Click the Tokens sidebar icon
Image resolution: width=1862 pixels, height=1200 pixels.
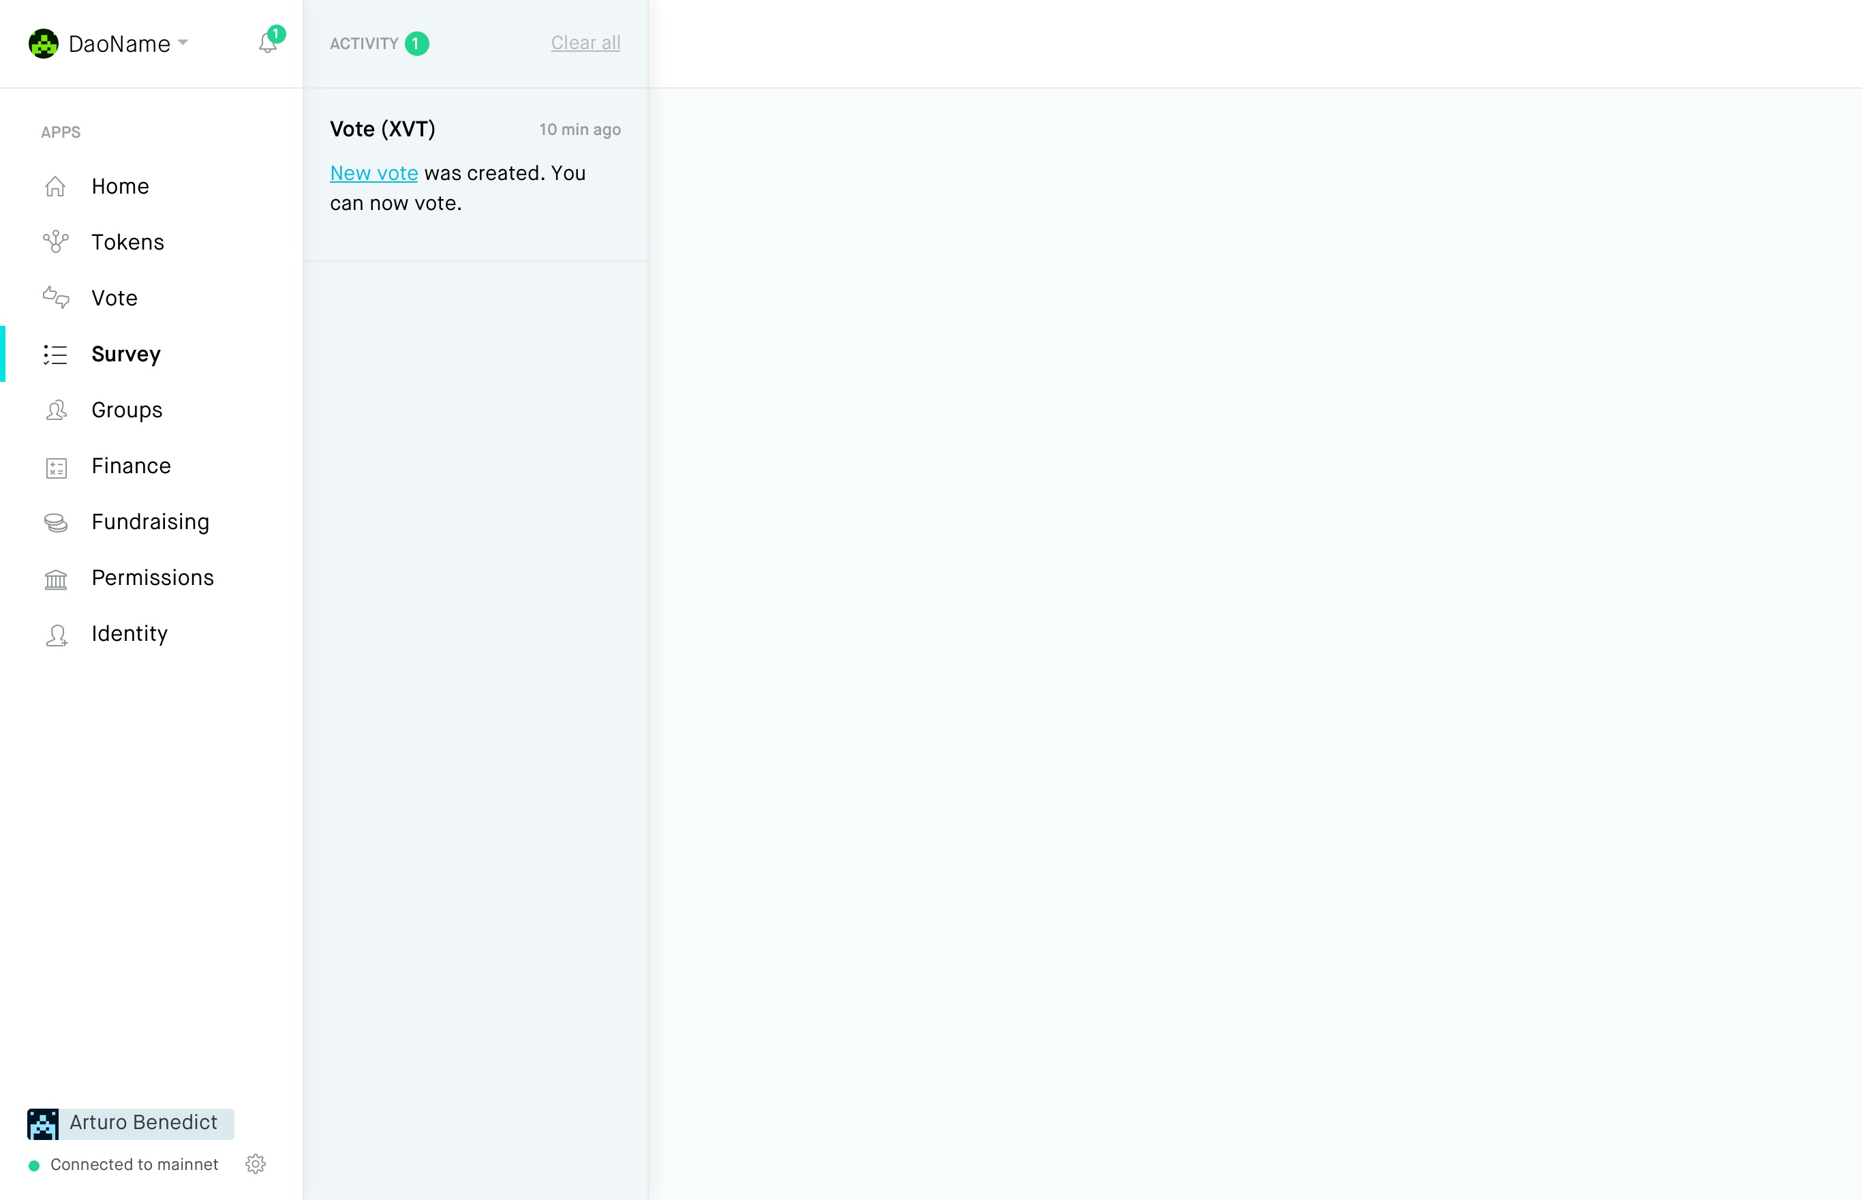click(55, 242)
